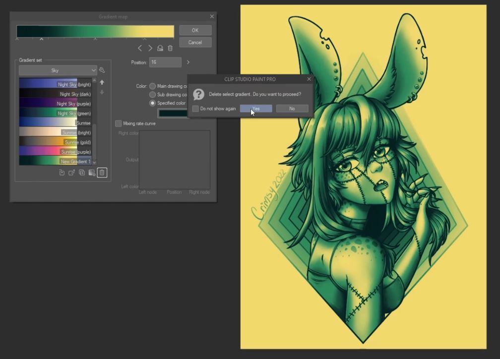This screenshot has width=500, height=359.
Task: Delete the node using trash icon under the gradient bar
Action: [170, 48]
